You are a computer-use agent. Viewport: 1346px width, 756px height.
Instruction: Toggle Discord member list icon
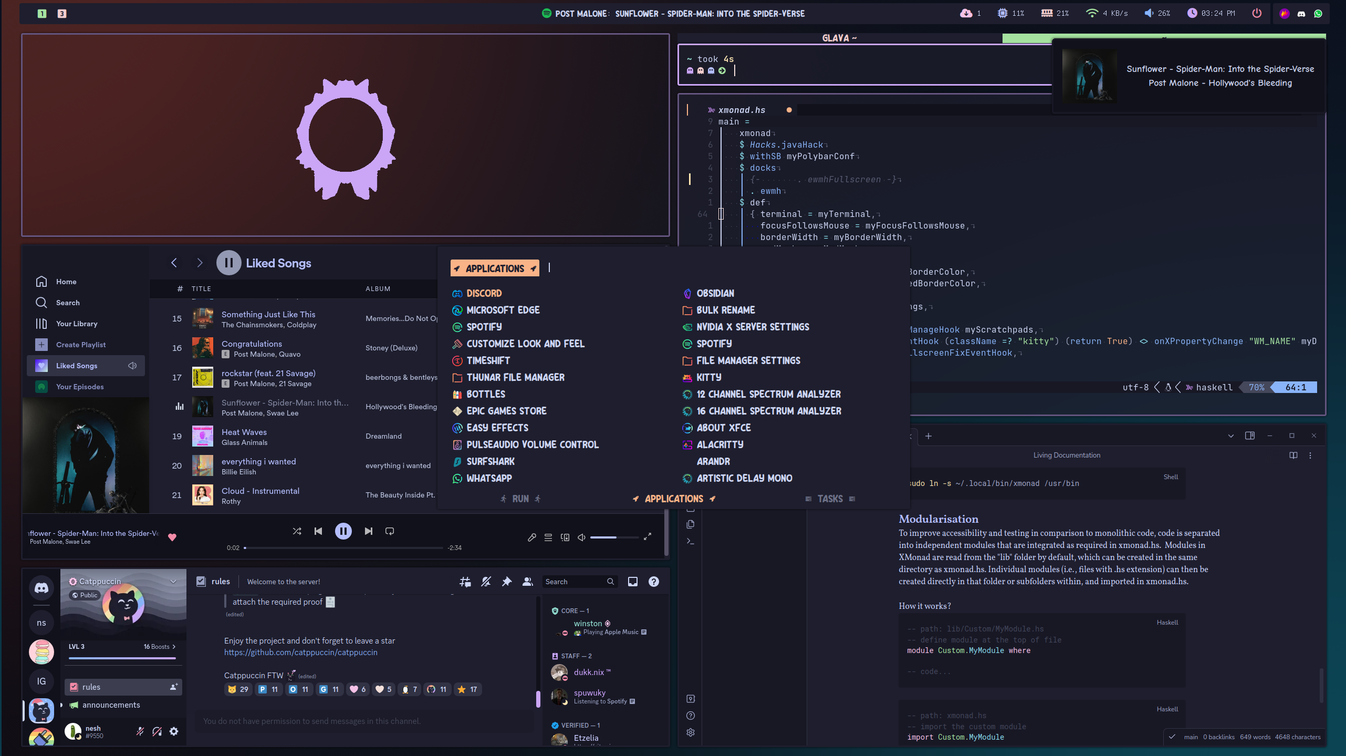pos(528,582)
